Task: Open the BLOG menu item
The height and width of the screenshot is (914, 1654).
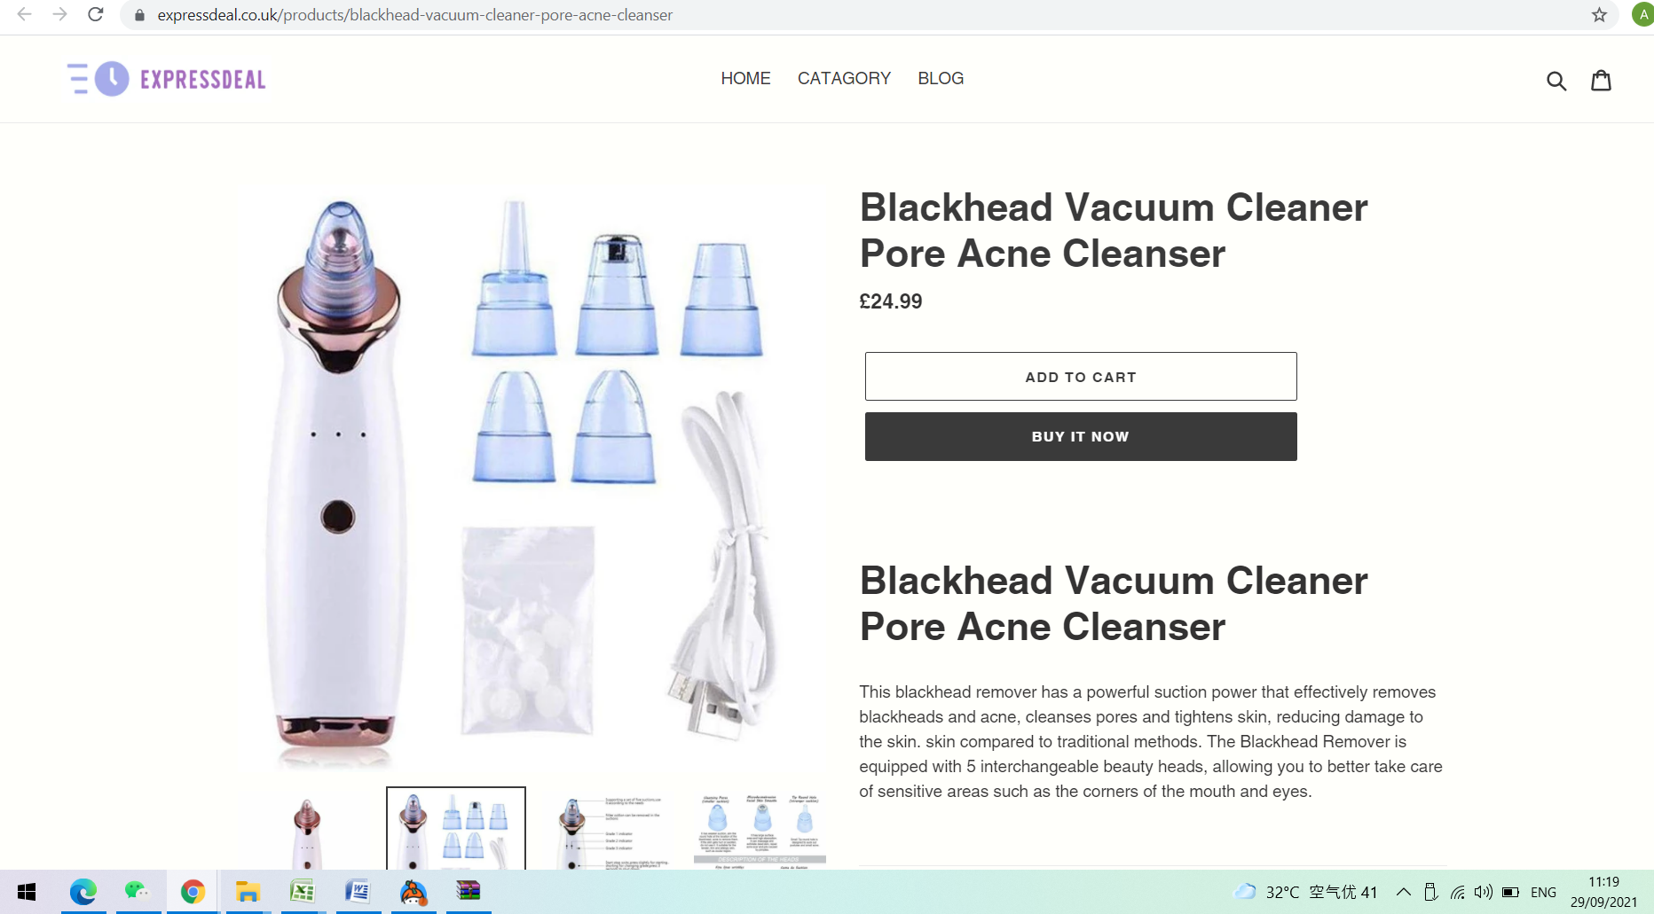Action: pyautogui.click(x=941, y=79)
